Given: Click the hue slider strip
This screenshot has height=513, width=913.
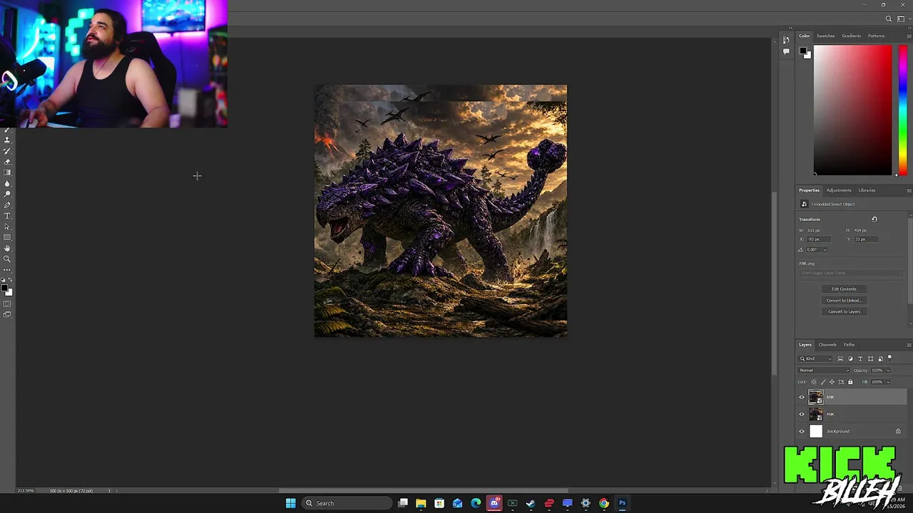Looking at the screenshot, I should 902,110.
